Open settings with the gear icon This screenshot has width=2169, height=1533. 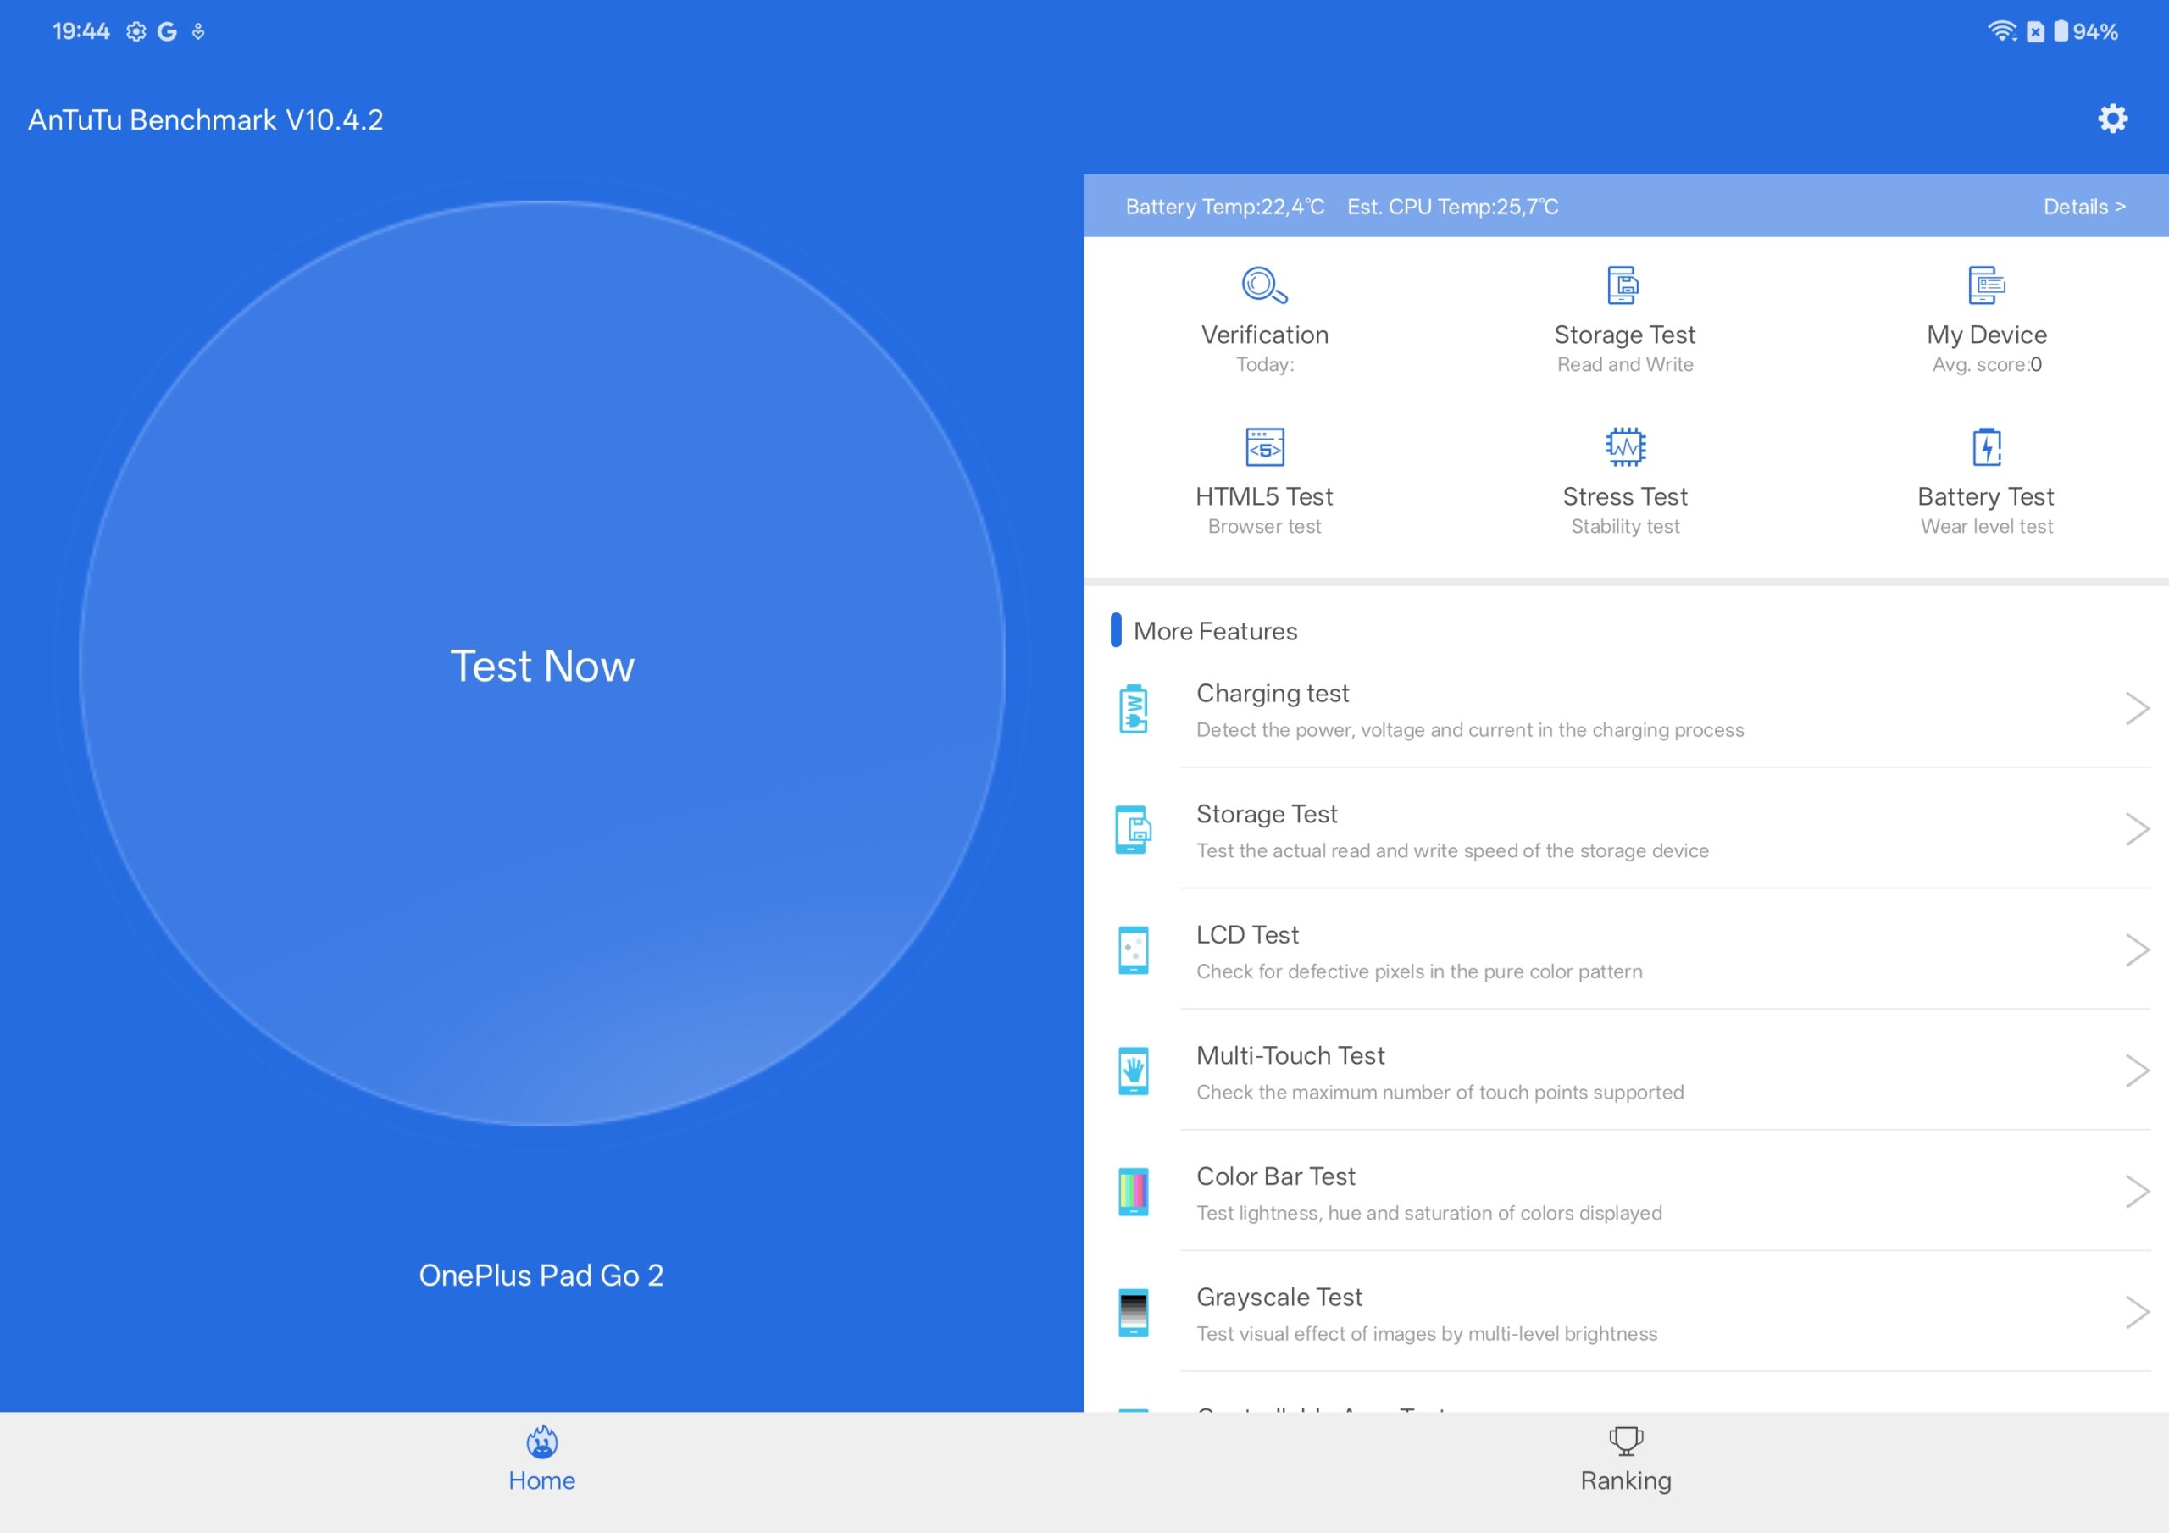click(2112, 119)
